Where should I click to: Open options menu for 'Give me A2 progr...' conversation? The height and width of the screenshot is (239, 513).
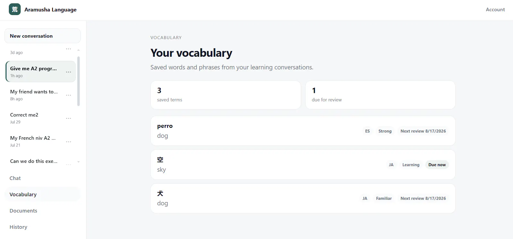click(68, 72)
